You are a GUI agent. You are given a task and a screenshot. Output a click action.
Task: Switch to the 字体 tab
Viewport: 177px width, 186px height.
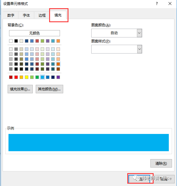pos(26,15)
